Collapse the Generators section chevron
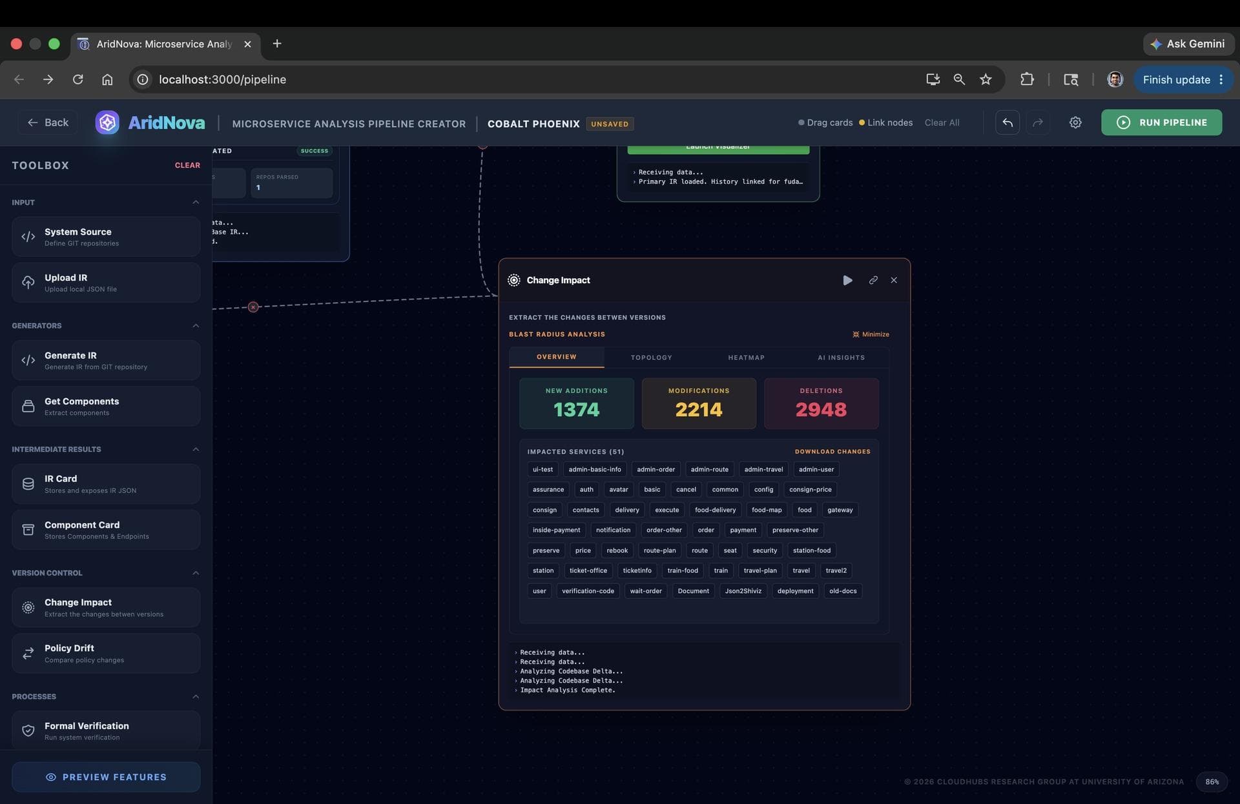1240x804 pixels. coord(196,326)
